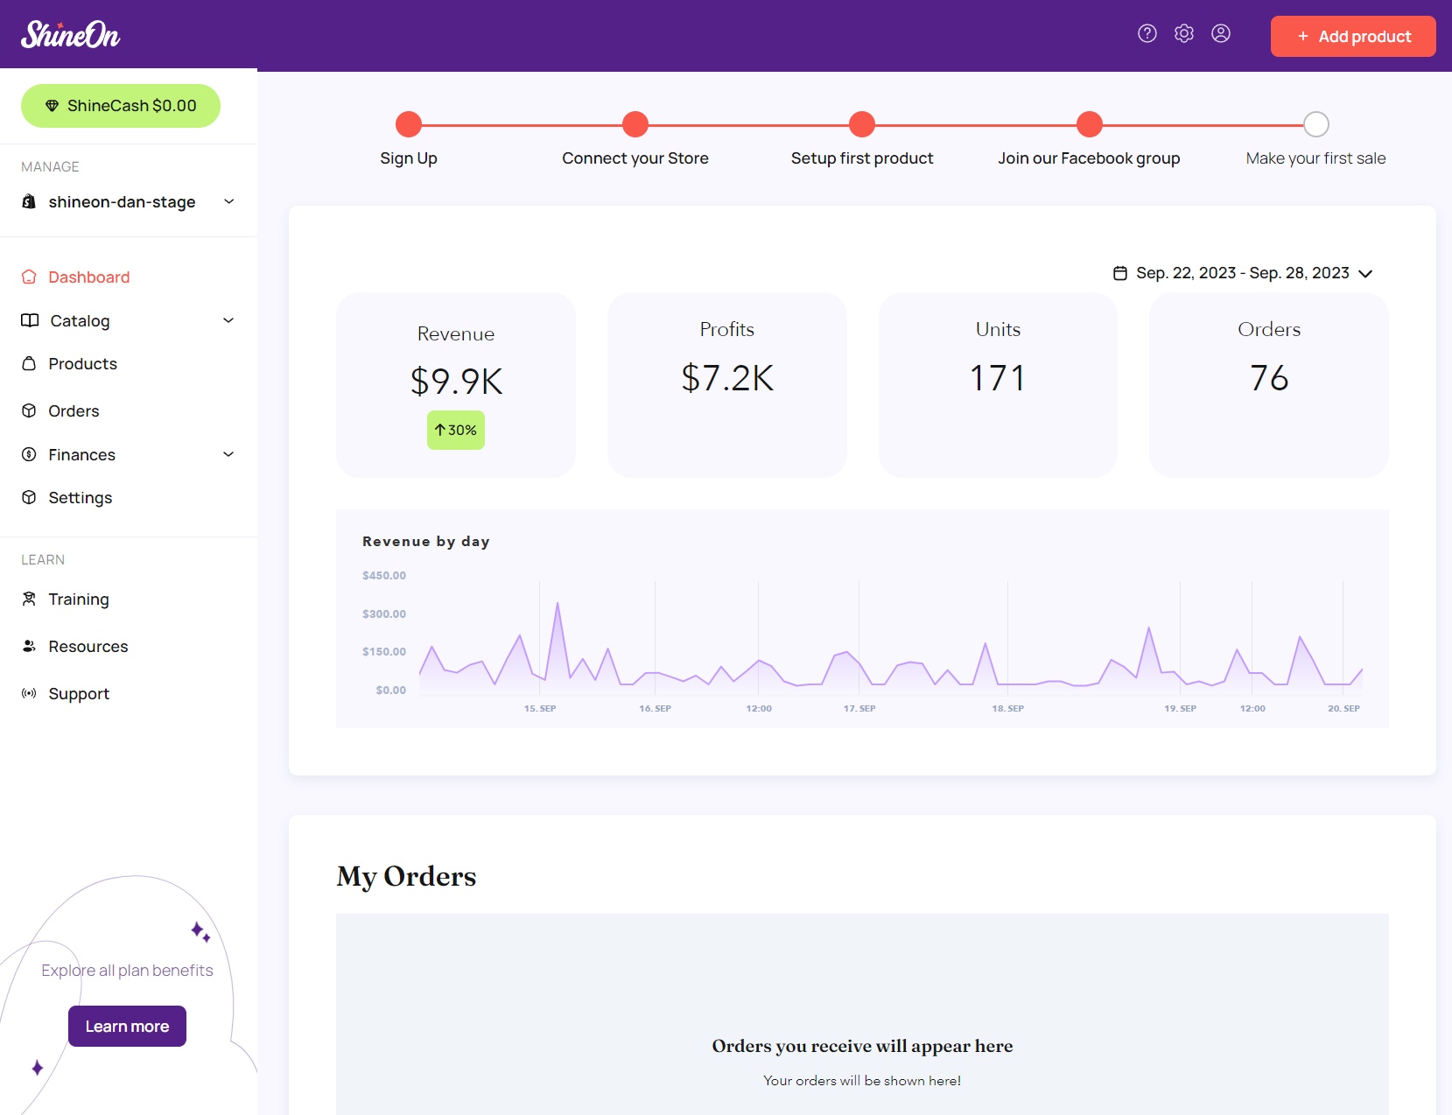The height and width of the screenshot is (1115, 1452).
Task: Click the Training person icon
Action: (29, 599)
